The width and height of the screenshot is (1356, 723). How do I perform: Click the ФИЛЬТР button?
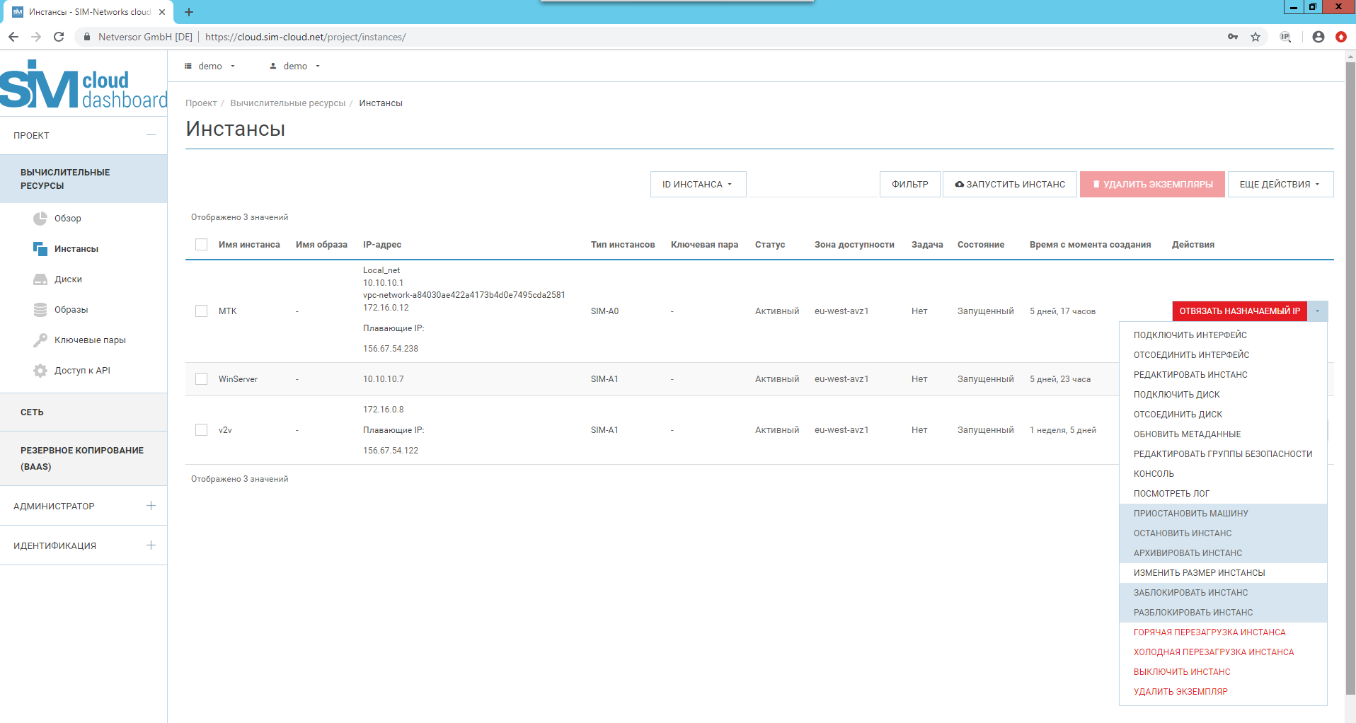coord(910,184)
